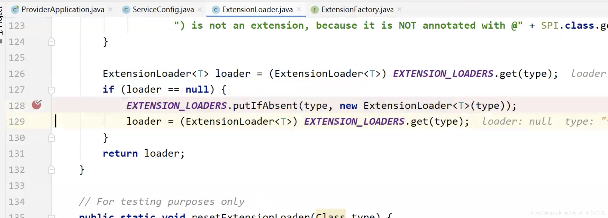Image resolution: width=608 pixels, height=218 pixels.
Task: Click line number 134 in the gutter
Action: [17, 202]
